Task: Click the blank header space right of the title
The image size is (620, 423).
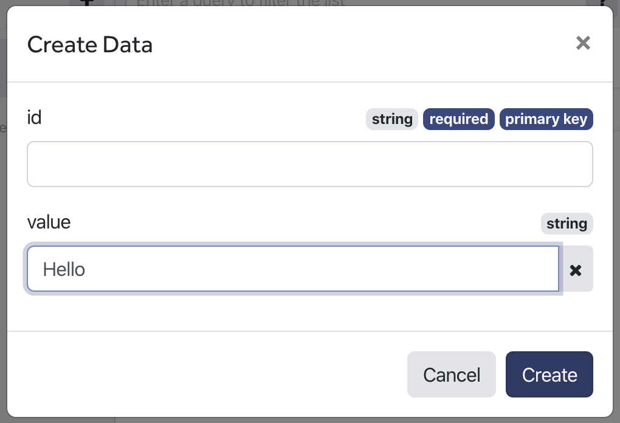Action: pyautogui.click(x=365, y=45)
